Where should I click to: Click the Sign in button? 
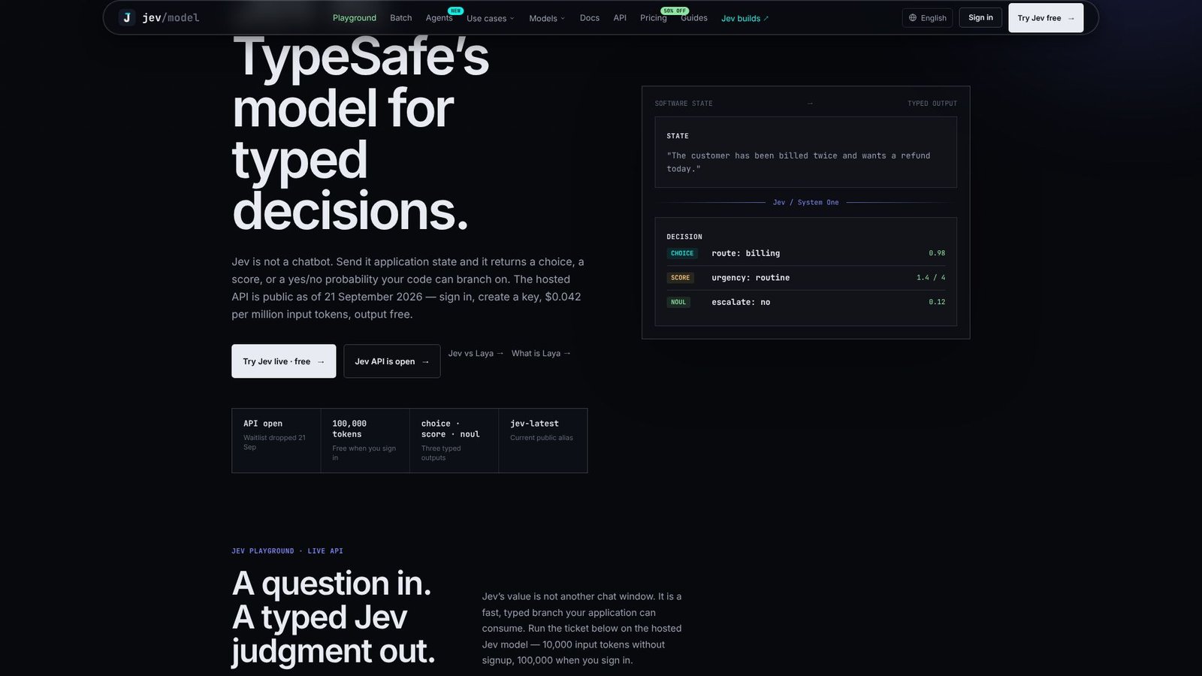[980, 18]
